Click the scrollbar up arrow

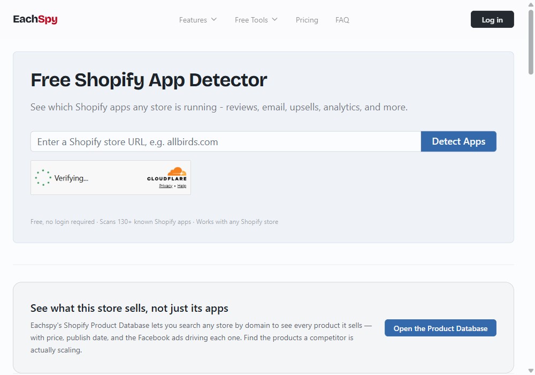[531, 4]
